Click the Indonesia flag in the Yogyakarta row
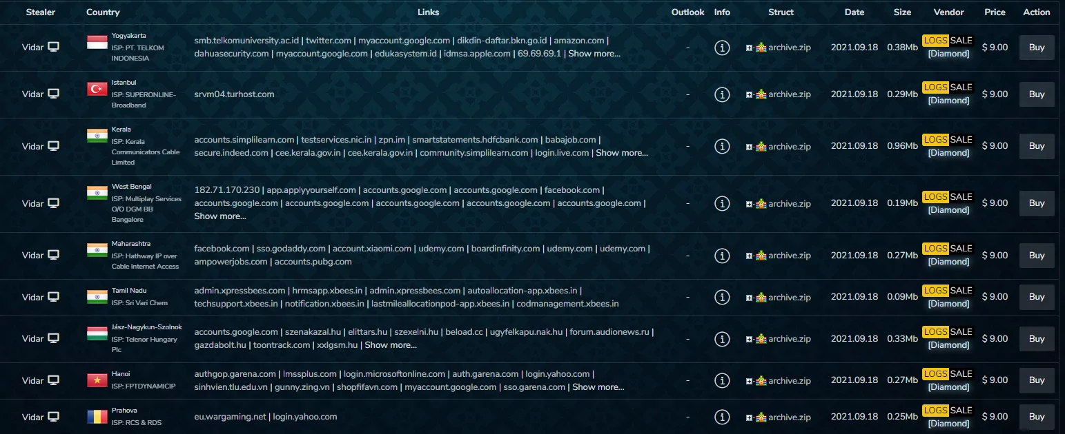This screenshot has height=434, width=1065. [x=97, y=43]
